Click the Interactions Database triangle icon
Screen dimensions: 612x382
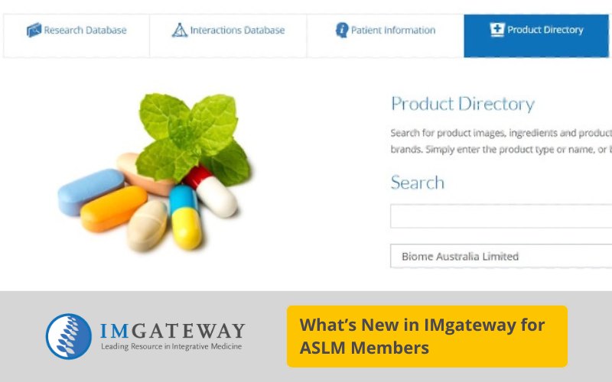click(x=180, y=30)
